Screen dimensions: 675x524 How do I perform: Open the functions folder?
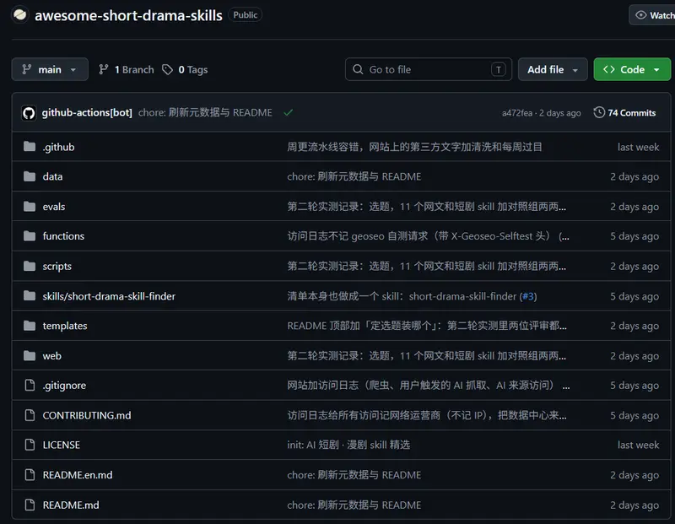63,236
